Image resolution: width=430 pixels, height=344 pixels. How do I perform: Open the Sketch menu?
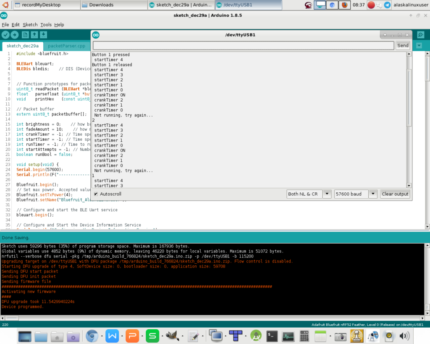pos(30,25)
